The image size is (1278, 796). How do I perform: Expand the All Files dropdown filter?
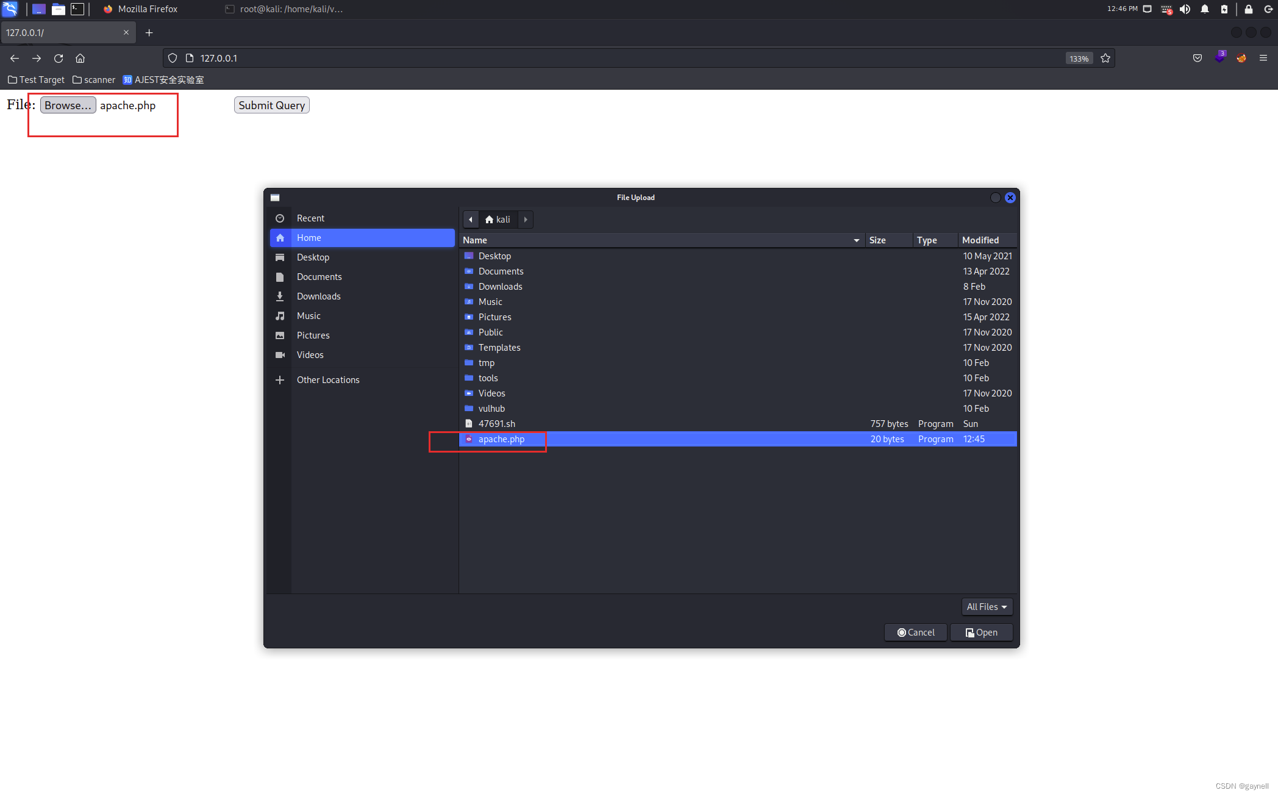(x=985, y=606)
